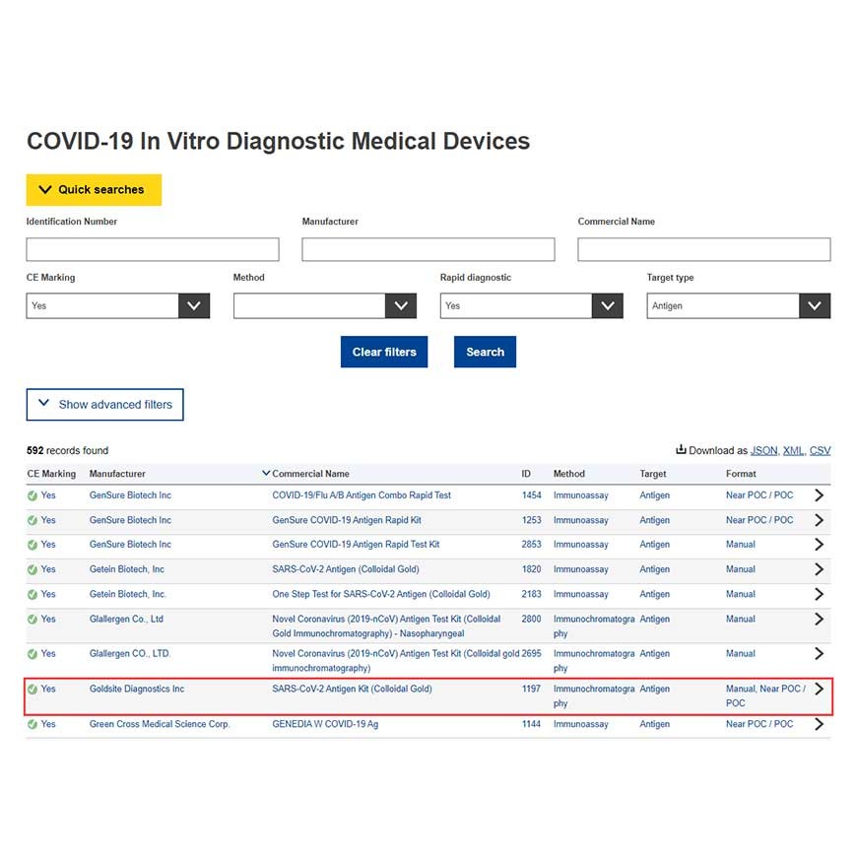Open details arrow for Glallergen ID 2800 row
Screen dimensions: 855x855
[x=819, y=619]
